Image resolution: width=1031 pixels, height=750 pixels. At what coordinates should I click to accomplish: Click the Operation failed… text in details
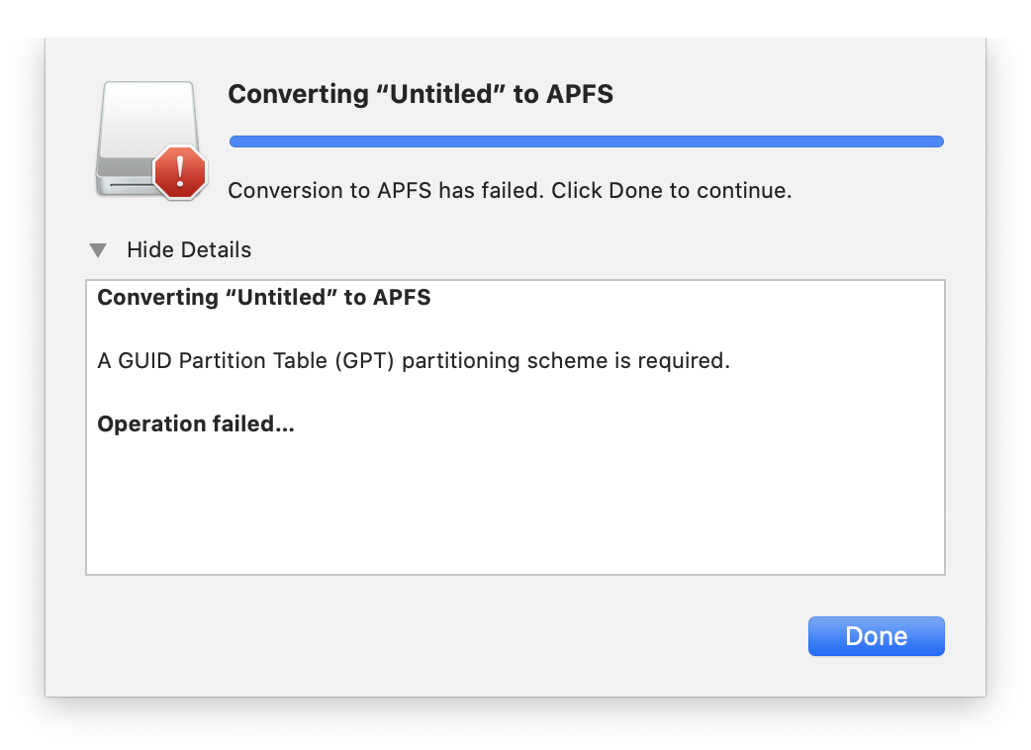coord(196,423)
